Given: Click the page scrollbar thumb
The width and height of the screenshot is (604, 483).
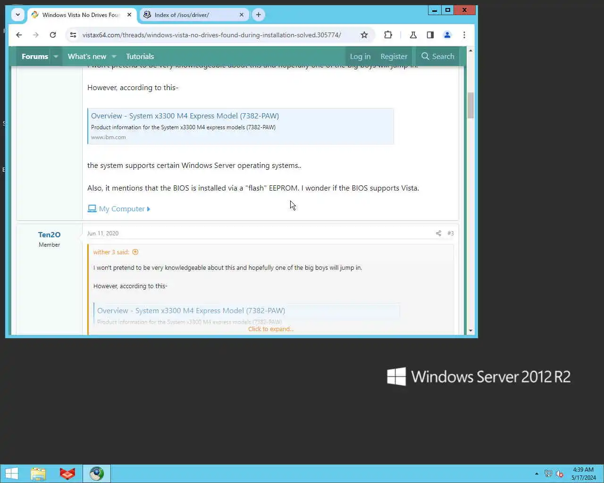Looking at the screenshot, I should [470, 105].
